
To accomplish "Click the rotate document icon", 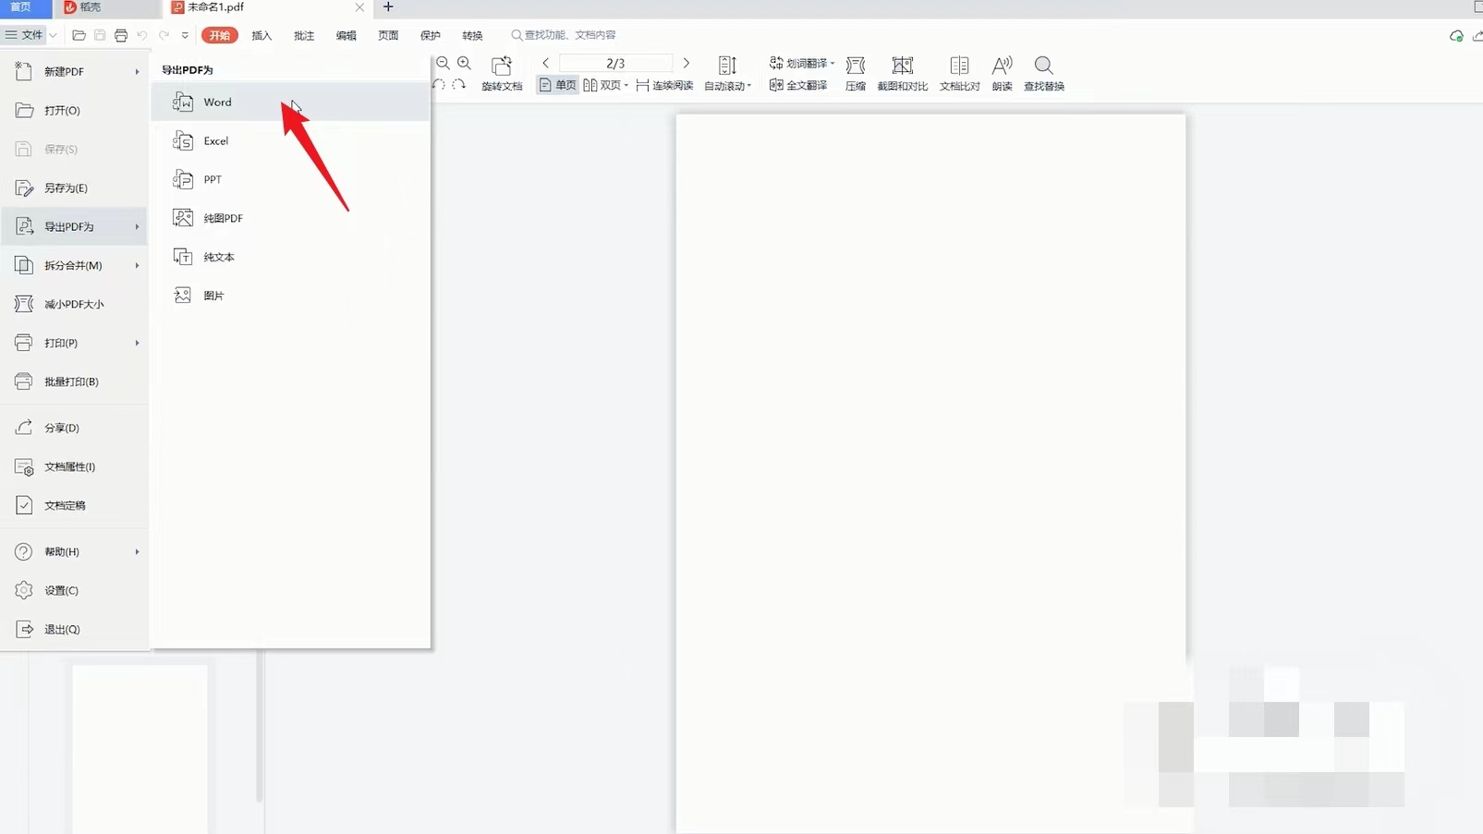I will pyautogui.click(x=502, y=73).
